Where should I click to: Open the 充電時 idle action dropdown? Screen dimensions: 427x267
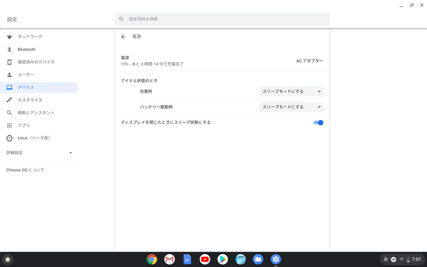pyautogui.click(x=291, y=91)
